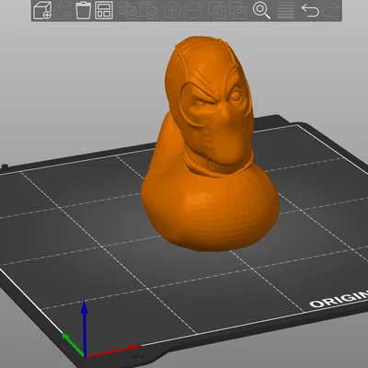Click the Redo arrow icon
The width and height of the screenshot is (368, 368).
(331, 10)
